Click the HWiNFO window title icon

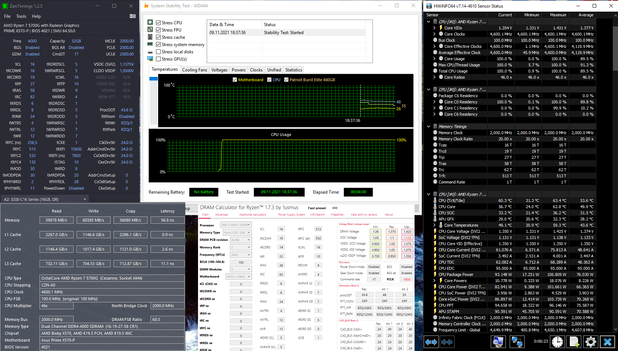pyautogui.click(x=429, y=6)
